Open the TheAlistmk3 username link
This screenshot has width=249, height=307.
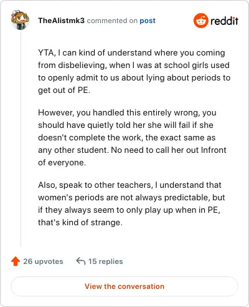point(61,21)
